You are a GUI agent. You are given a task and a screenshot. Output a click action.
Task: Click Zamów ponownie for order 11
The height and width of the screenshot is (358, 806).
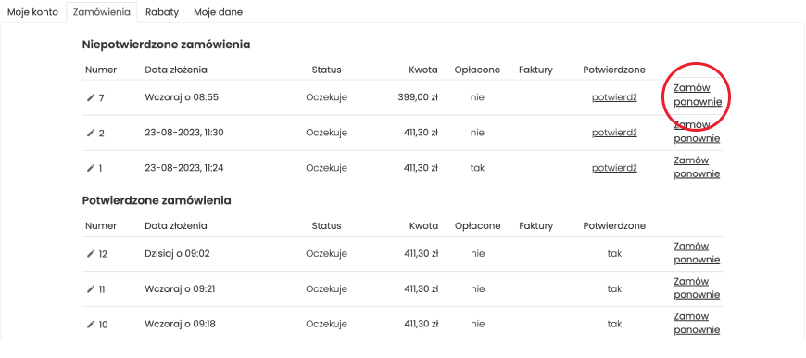point(697,288)
